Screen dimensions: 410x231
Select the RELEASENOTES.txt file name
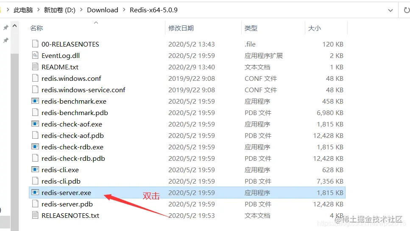pos(70,215)
